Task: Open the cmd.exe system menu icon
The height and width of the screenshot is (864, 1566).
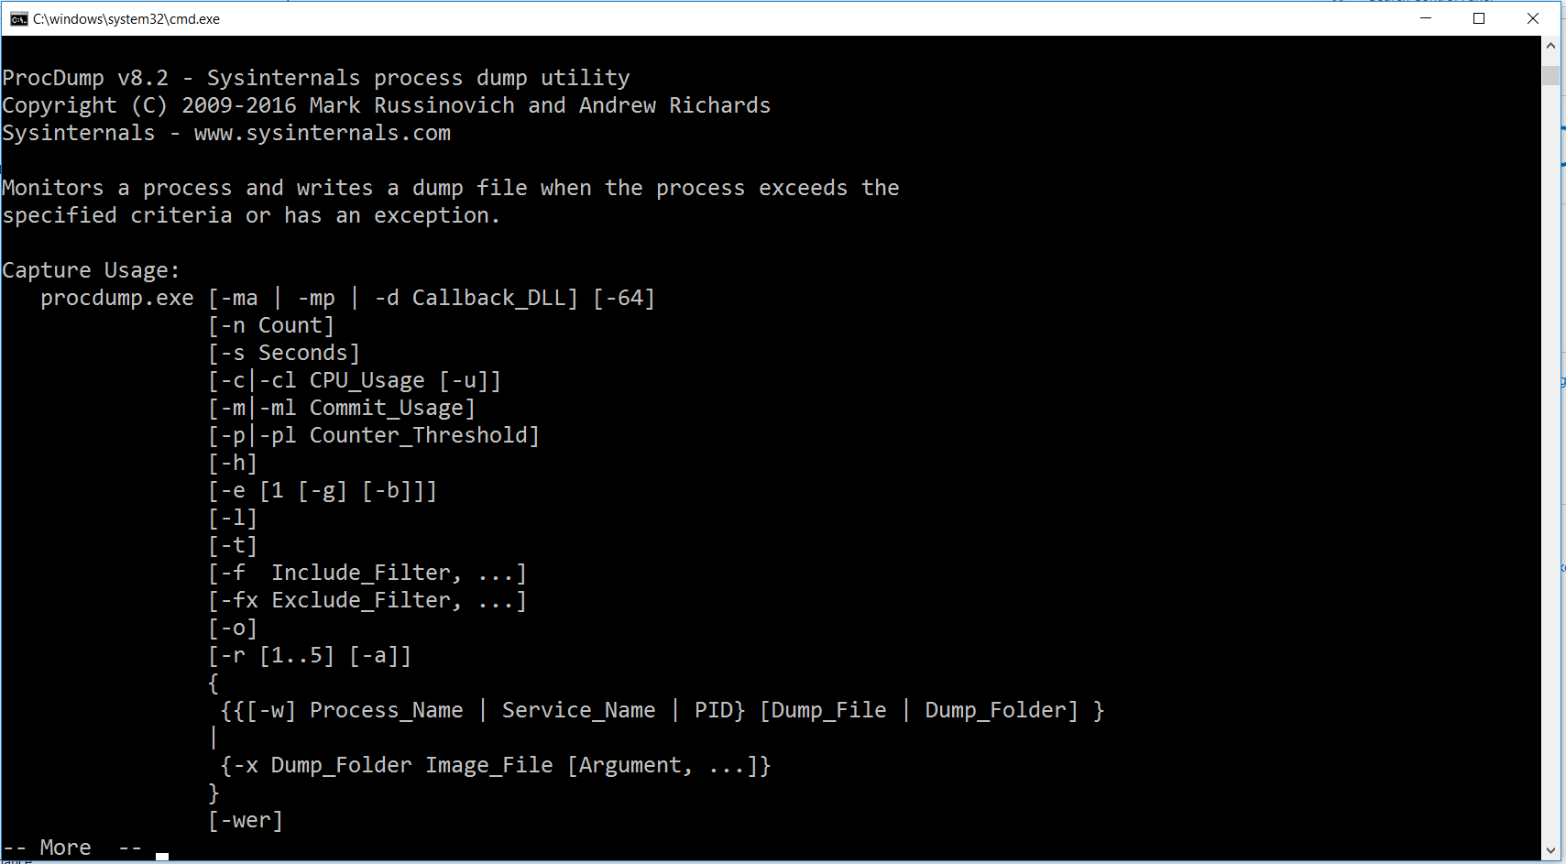Action: click(x=18, y=19)
